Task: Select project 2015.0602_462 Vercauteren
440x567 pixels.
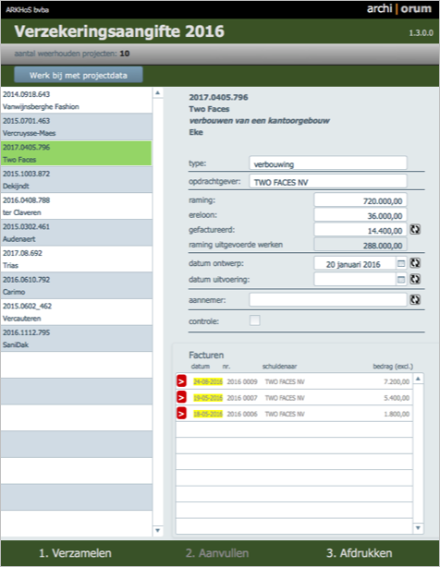Action: click(77, 312)
